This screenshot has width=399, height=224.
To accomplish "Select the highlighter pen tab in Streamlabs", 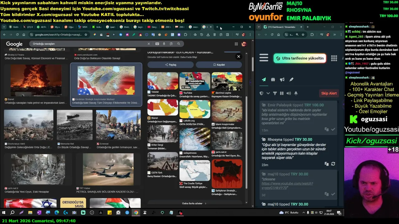I will [291, 80].
